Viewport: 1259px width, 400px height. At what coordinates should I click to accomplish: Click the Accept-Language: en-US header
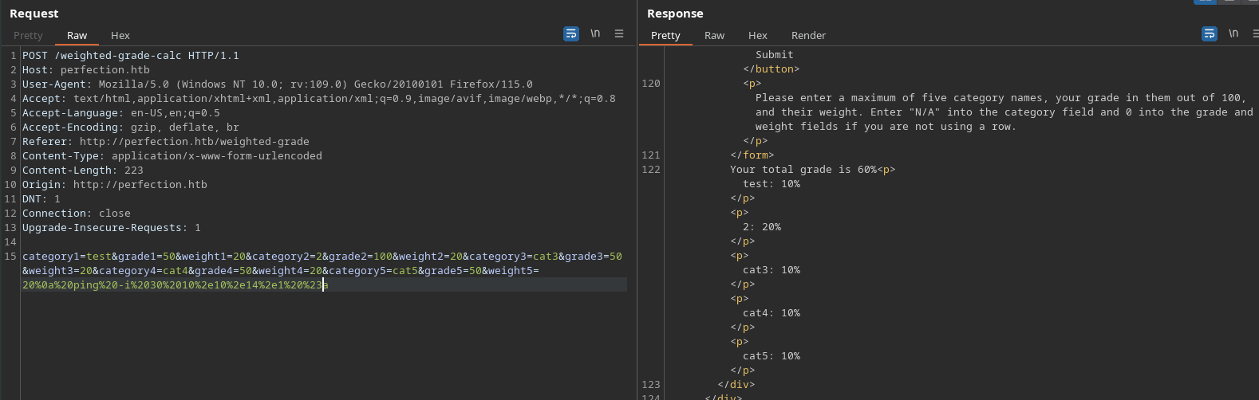[121, 112]
